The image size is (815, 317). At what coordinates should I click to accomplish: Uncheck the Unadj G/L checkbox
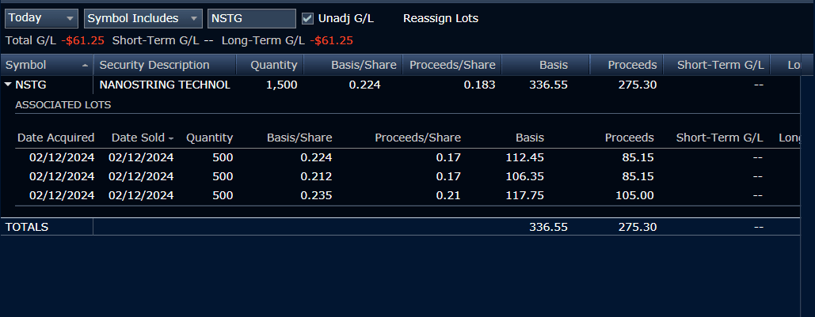(308, 18)
